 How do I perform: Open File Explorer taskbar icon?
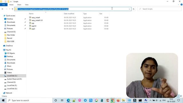124,100
